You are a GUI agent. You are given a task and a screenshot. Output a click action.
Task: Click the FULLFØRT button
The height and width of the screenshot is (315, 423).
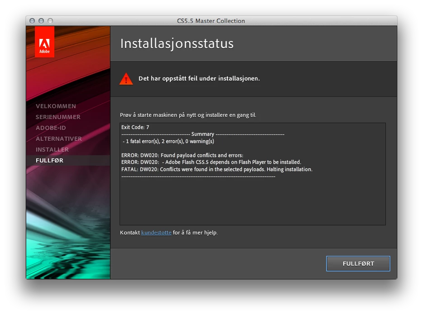pos(358,263)
